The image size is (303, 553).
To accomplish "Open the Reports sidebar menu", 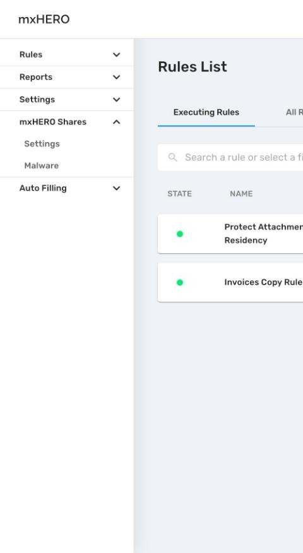I will click(x=67, y=77).
